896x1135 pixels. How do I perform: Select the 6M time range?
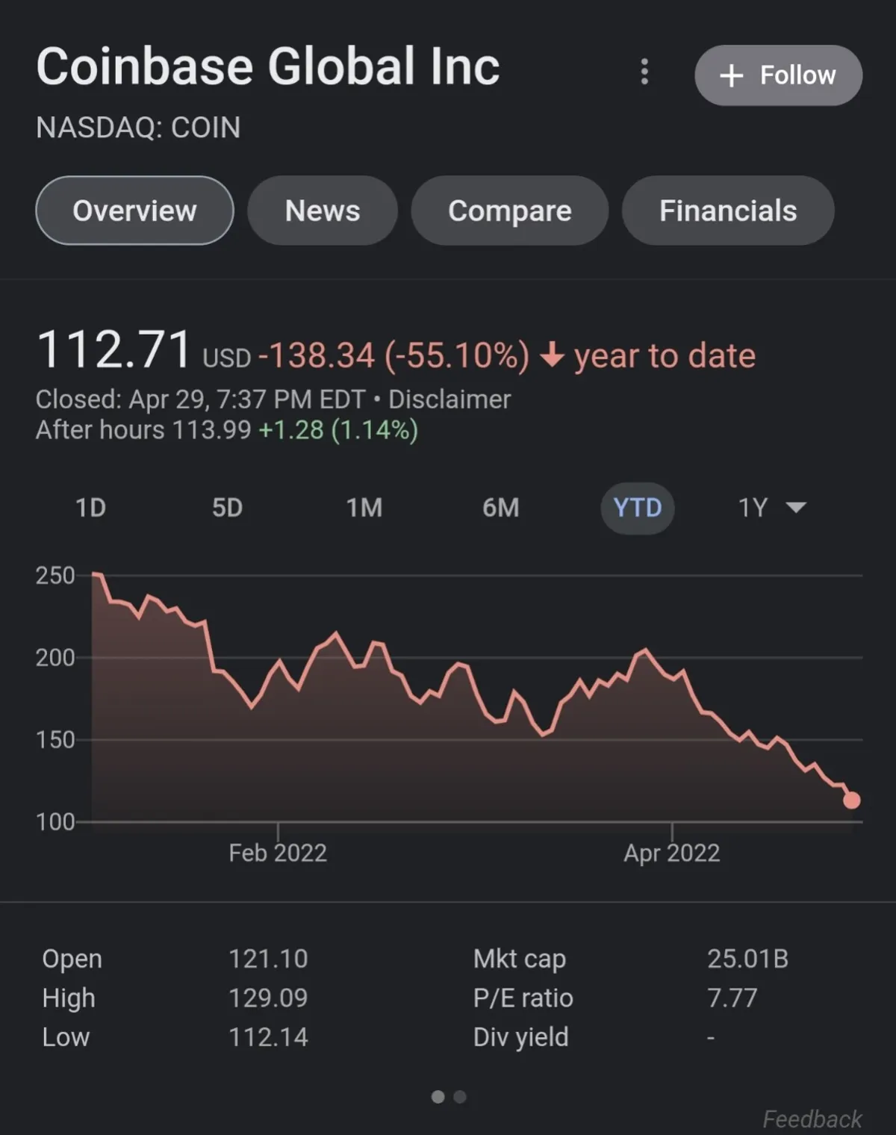click(x=500, y=508)
